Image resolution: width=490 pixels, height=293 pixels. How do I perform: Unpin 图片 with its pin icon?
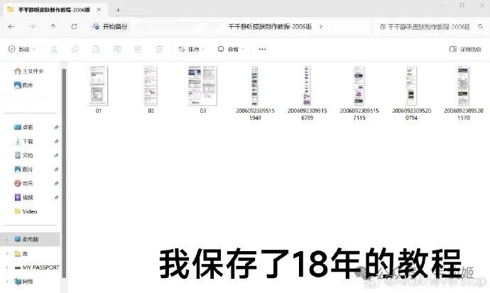point(56,170)
